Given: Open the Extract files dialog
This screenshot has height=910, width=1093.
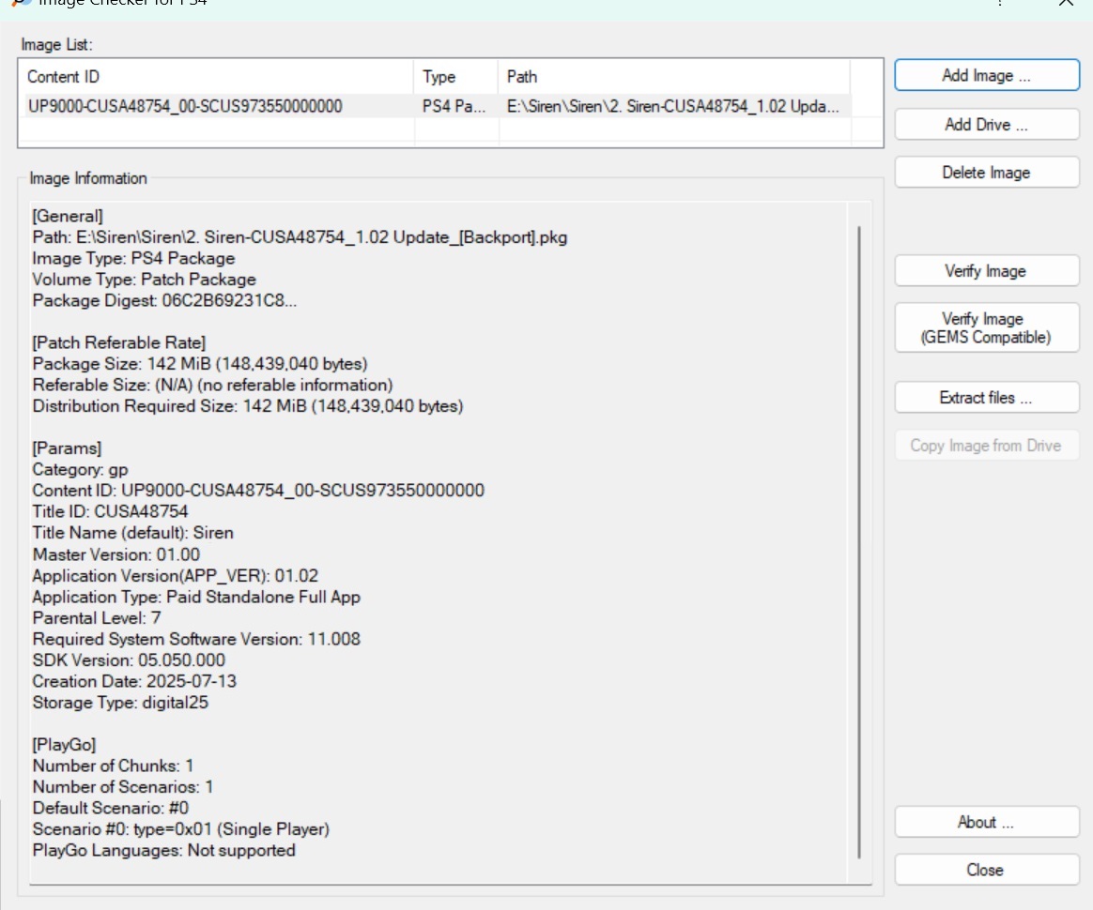Looking at the screenshot, I should tap(986, 398).
